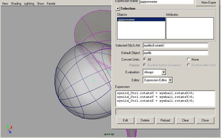Image resolution: width=221 pixels, height=138 pixels.
Task: Open the Show menu
Action: (41, 4)
